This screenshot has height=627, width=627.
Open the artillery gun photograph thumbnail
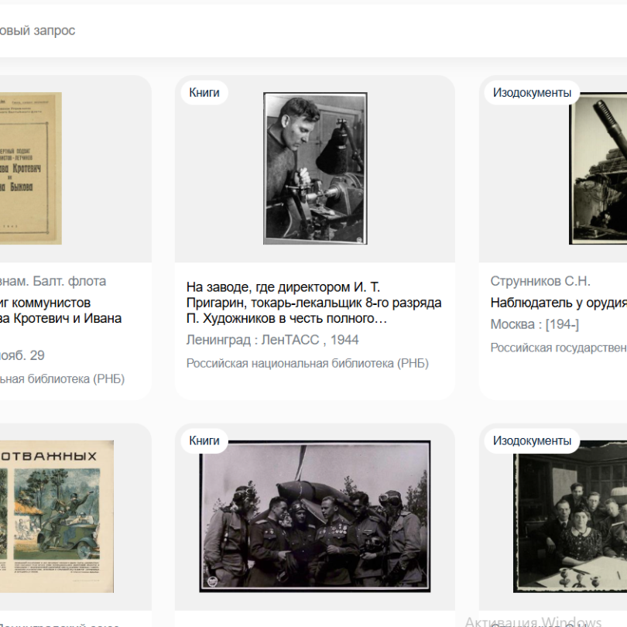pyautogui.click(x=598, y=168)
